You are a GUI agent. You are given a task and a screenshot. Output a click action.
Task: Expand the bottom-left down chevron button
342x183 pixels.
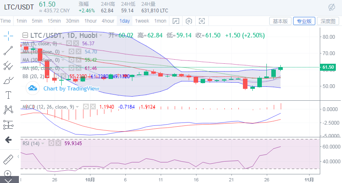coord(8,180)
